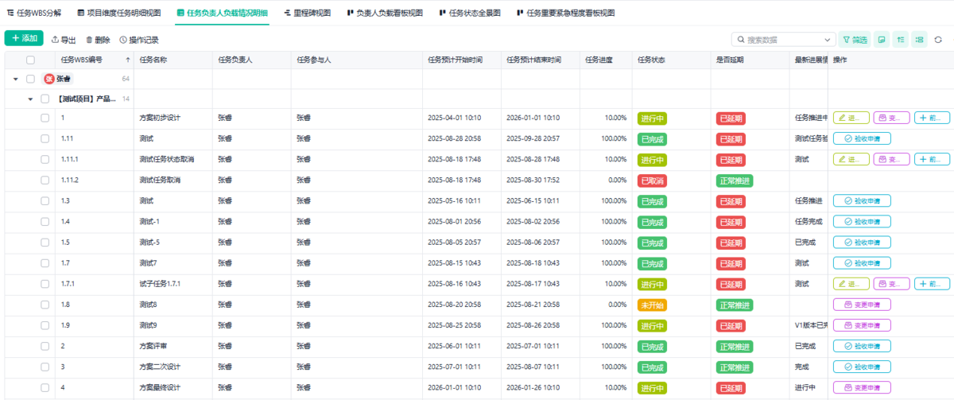Click the task name 试子任务1.7.1
The image size is (954, 400).
coord(160,283)
